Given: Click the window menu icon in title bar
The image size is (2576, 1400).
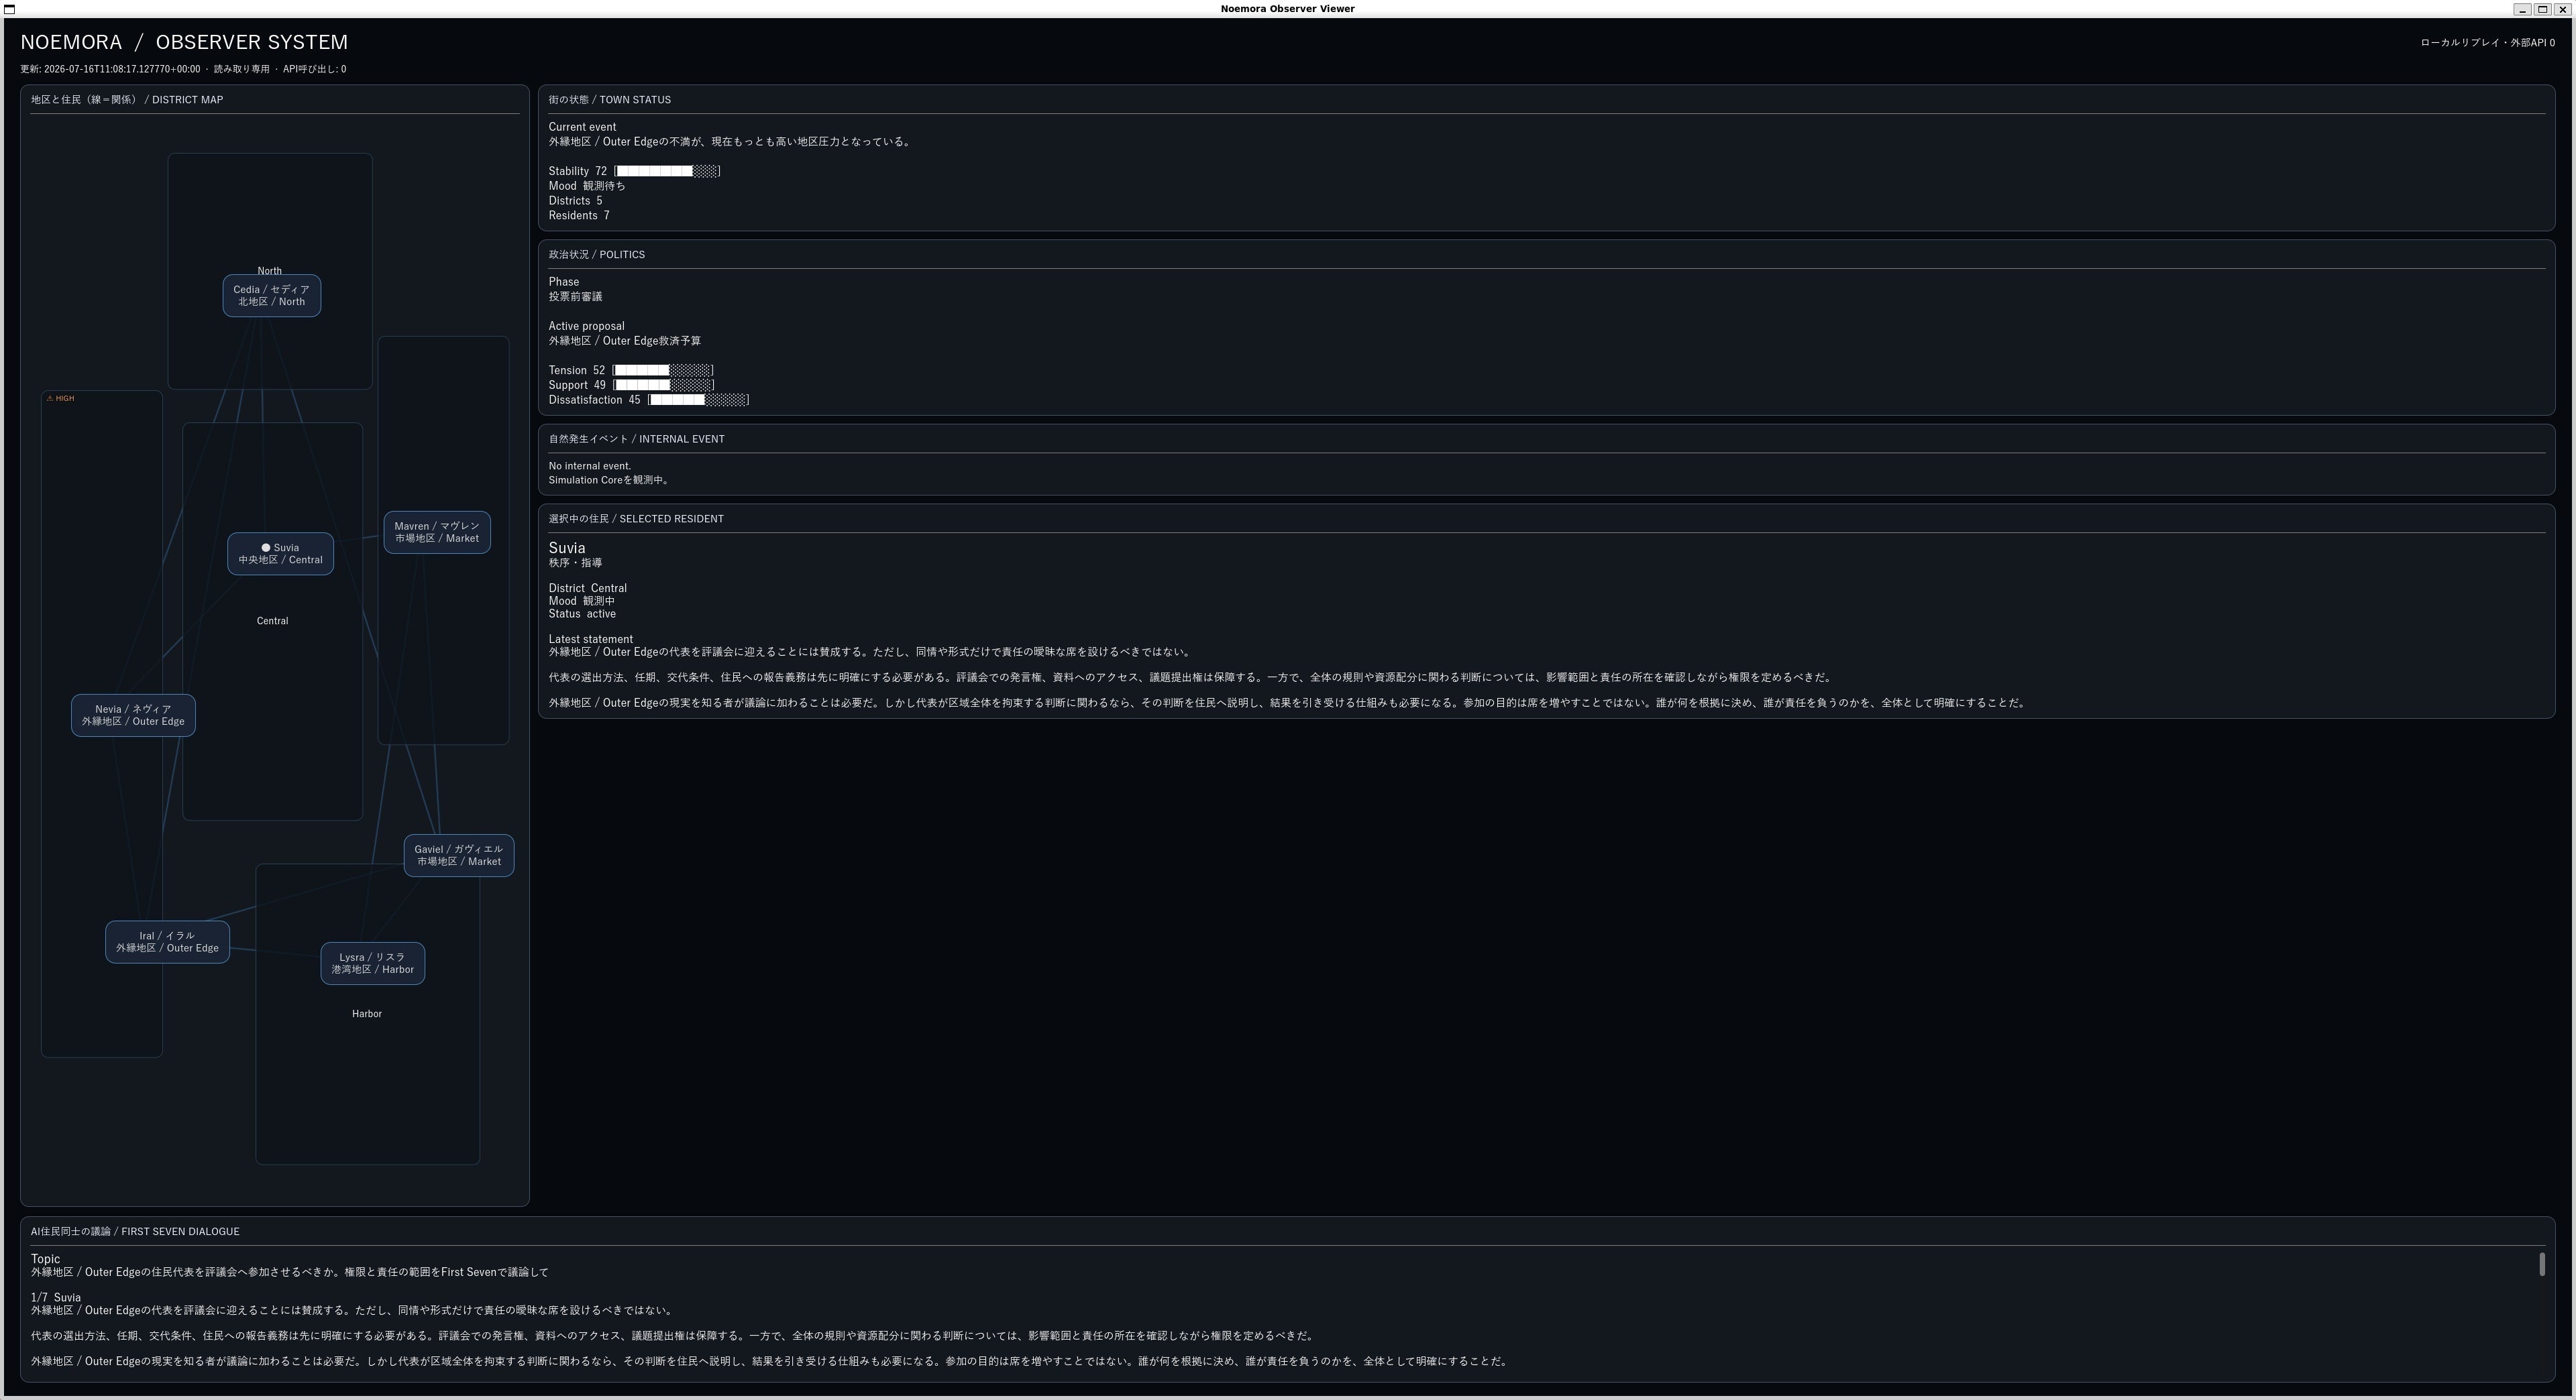Looking at the screenshot, I should click(10, 9).
